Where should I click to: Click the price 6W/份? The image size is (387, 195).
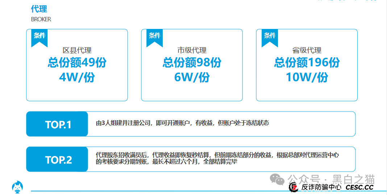[192, 77]
